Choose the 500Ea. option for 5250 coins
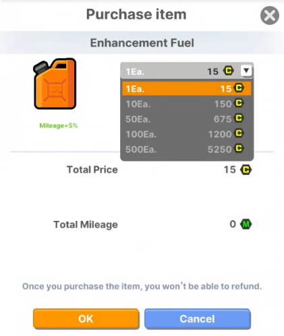284x336 pixels. pyautogui.click(x=186, y=149)
